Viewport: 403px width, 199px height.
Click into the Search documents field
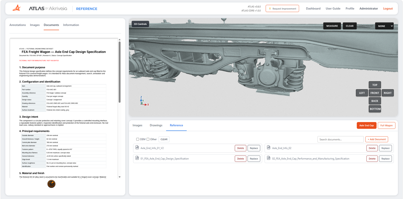click(340, 139)
